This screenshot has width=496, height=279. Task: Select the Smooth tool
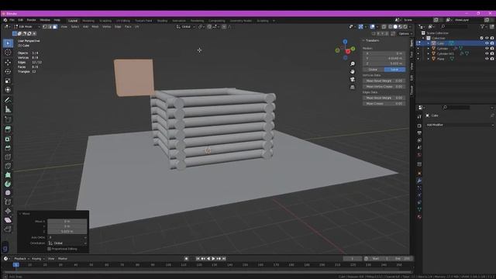[x=8, y=193]
